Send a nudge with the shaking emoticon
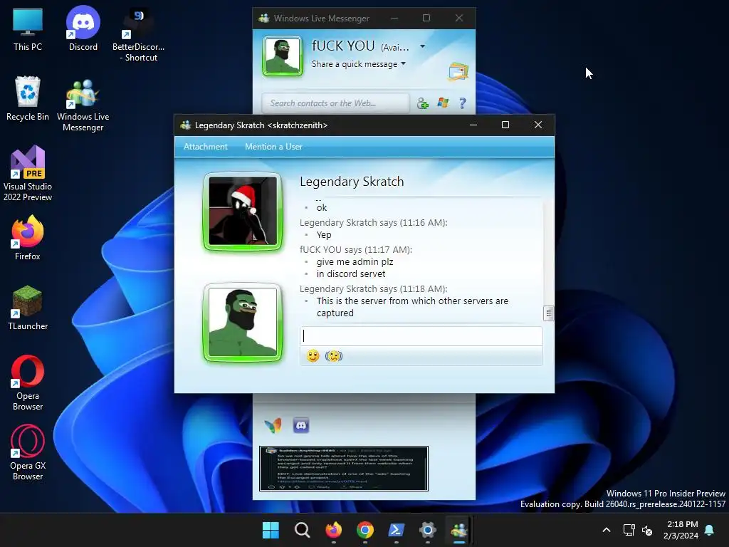 click(x=334, y=356)
